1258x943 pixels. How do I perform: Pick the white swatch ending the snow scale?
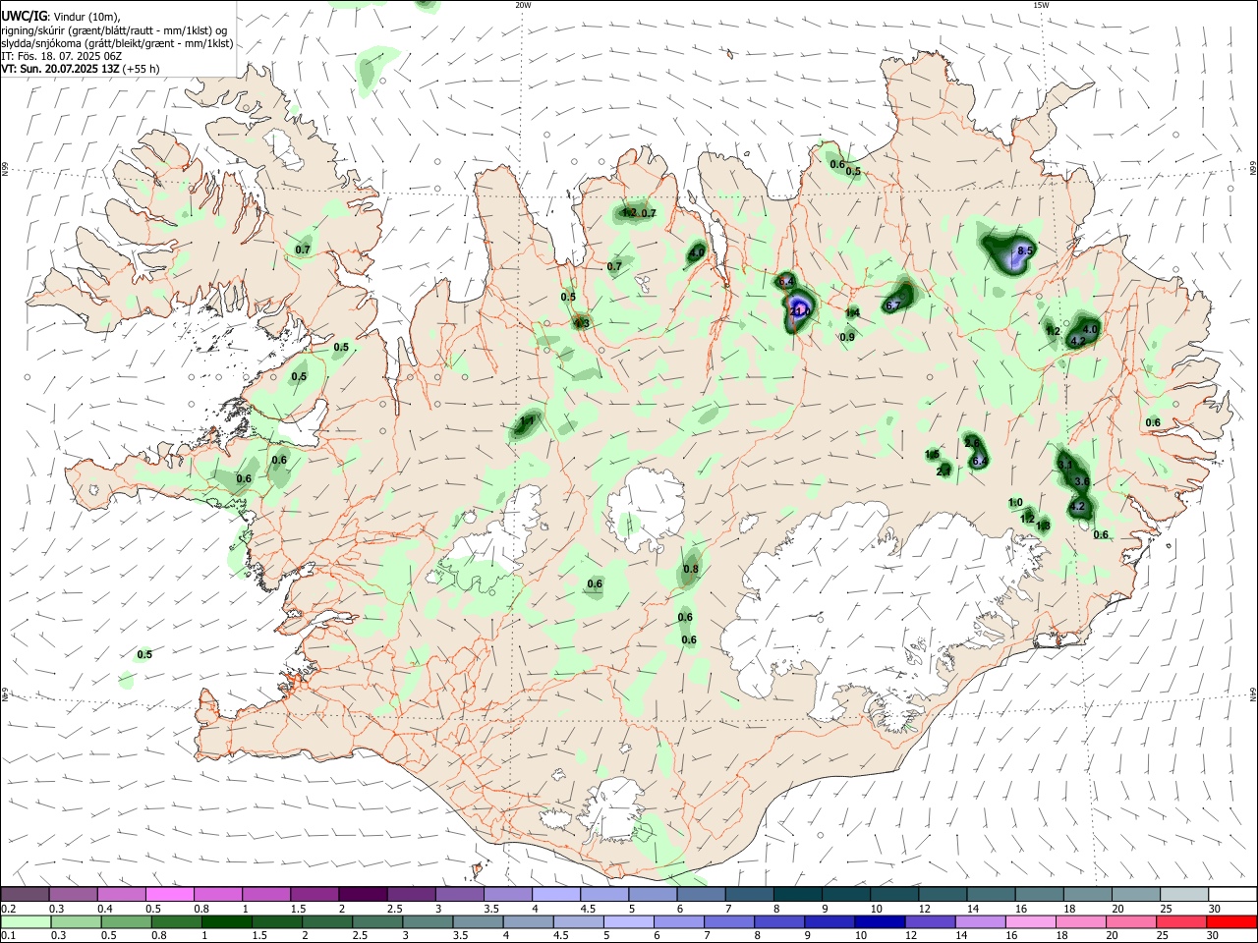(1232, 894)
